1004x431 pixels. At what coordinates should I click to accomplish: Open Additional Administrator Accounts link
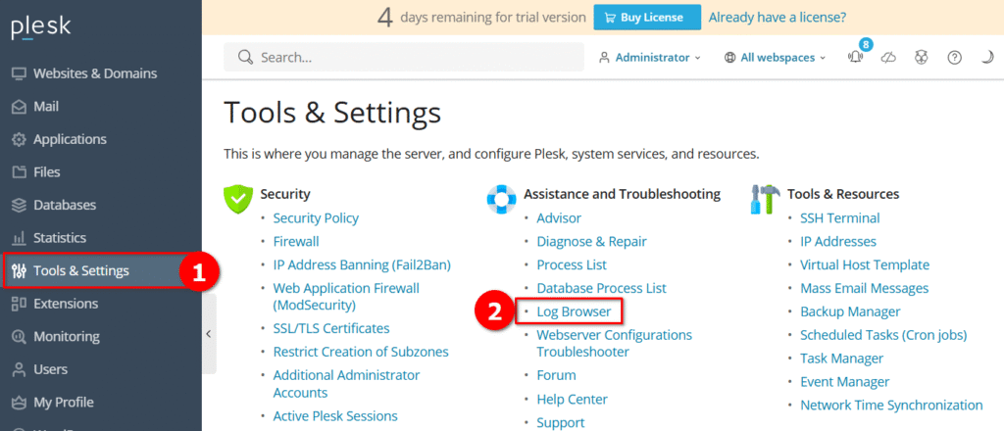pyautogui.click(x=346, y=384)
